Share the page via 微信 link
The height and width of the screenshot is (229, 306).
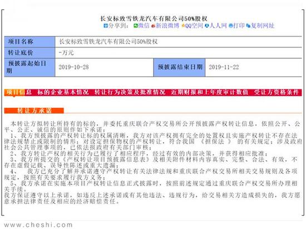click(x=144, y=26)
